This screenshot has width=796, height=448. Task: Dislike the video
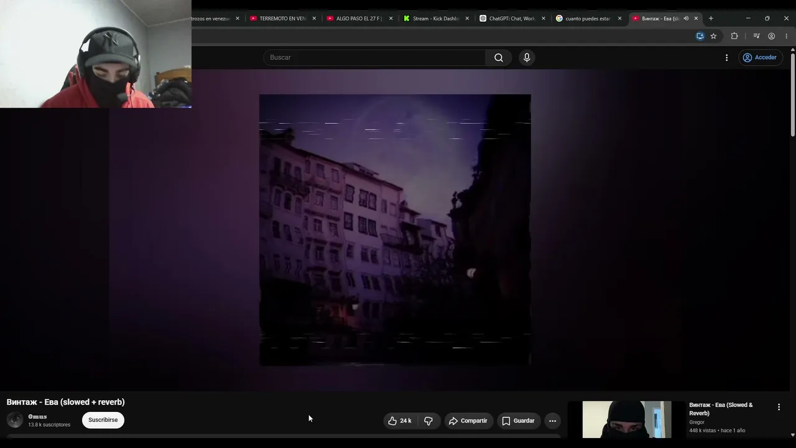[428, 421]
